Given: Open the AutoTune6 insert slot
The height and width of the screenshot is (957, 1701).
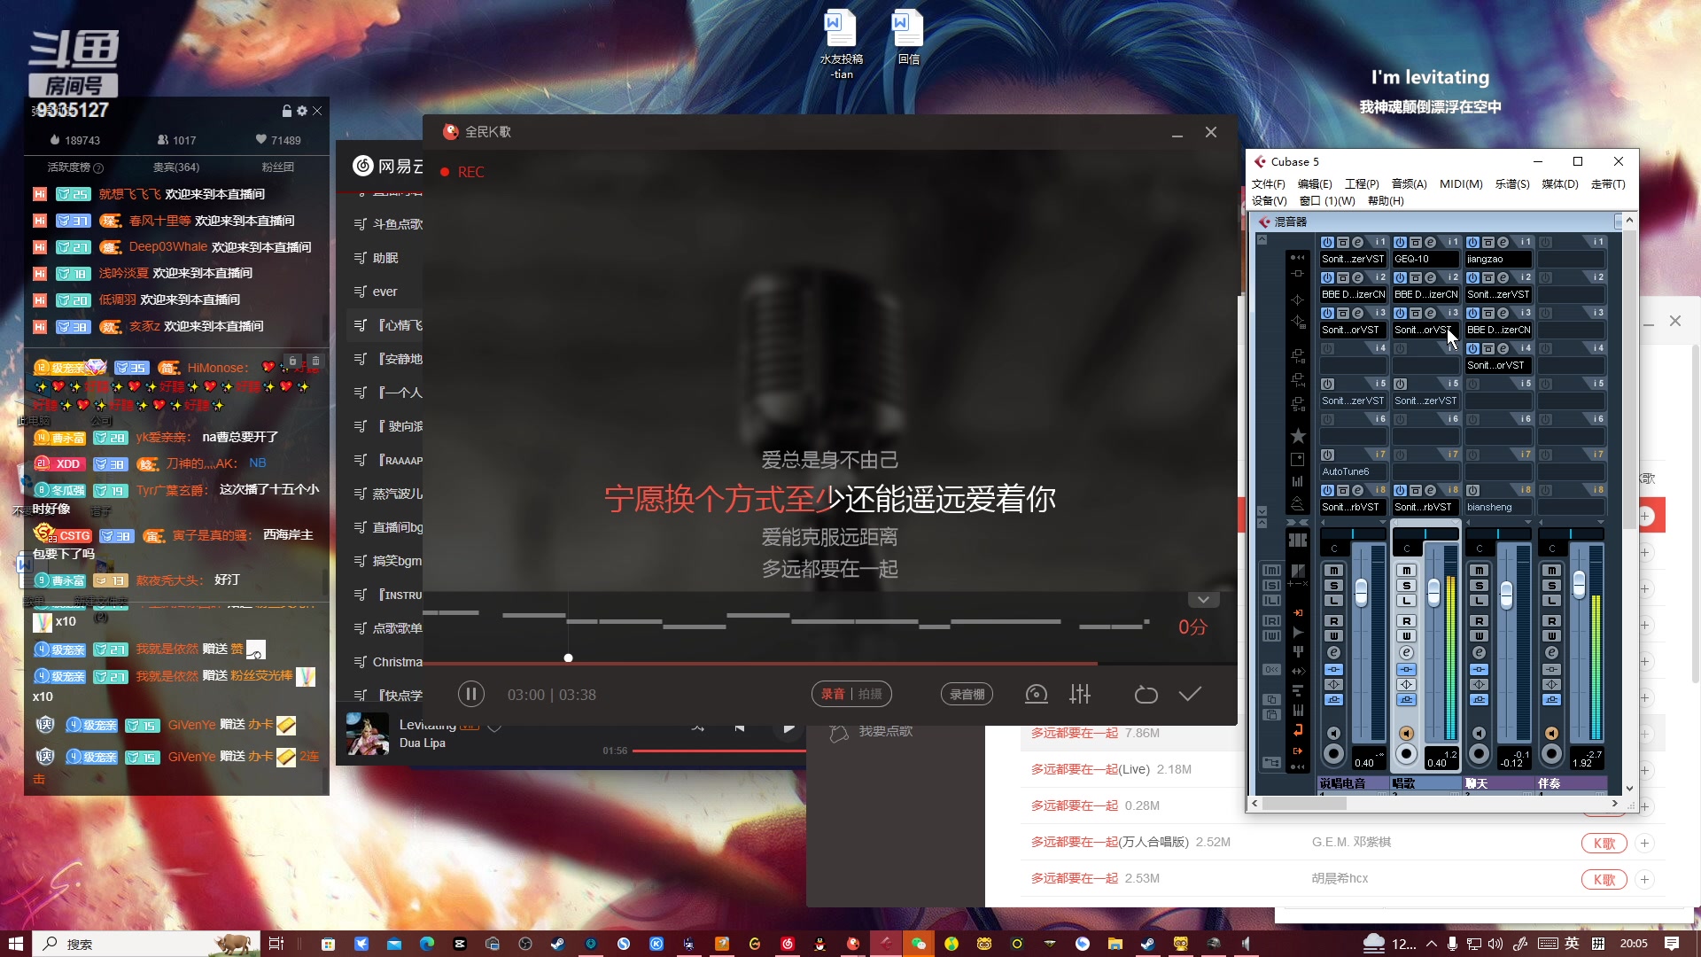Looking at the screenshot, I should point(1352,471).
